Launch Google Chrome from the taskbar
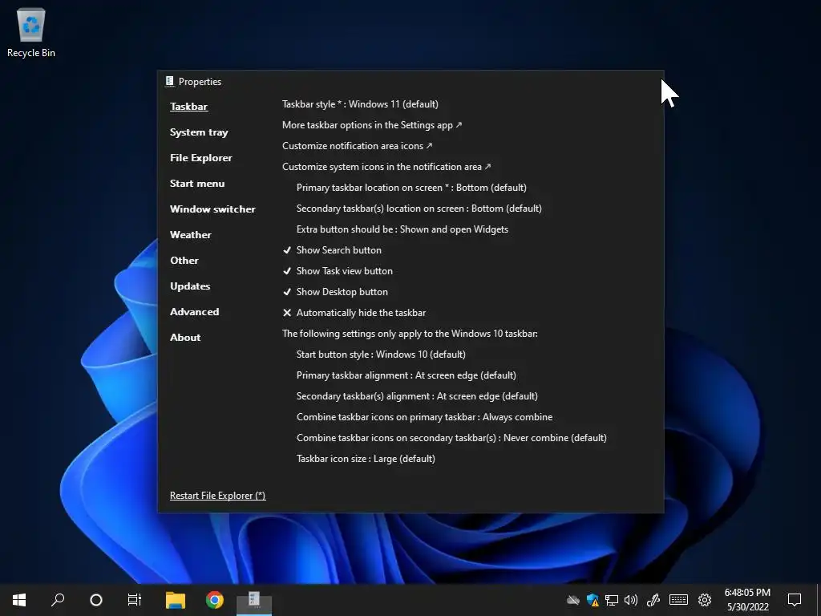821x616 pixels. click(215, 600)
